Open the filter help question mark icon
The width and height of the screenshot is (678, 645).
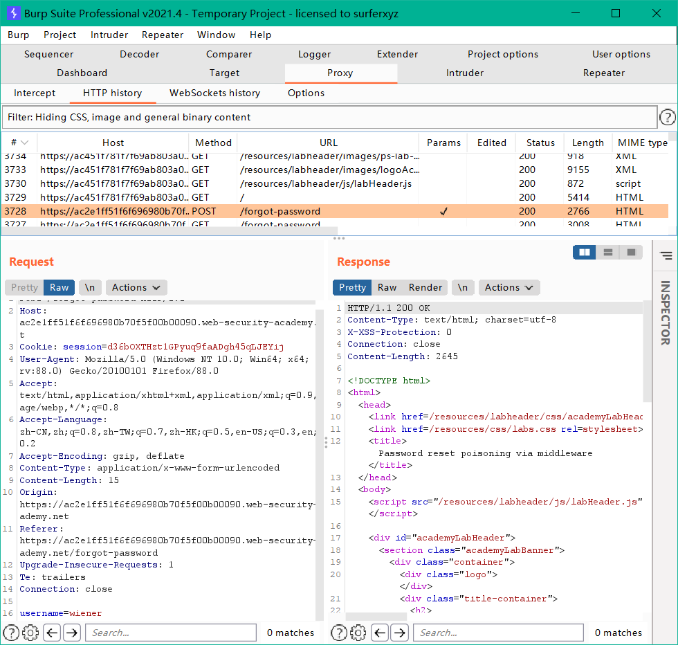[667, 117]
